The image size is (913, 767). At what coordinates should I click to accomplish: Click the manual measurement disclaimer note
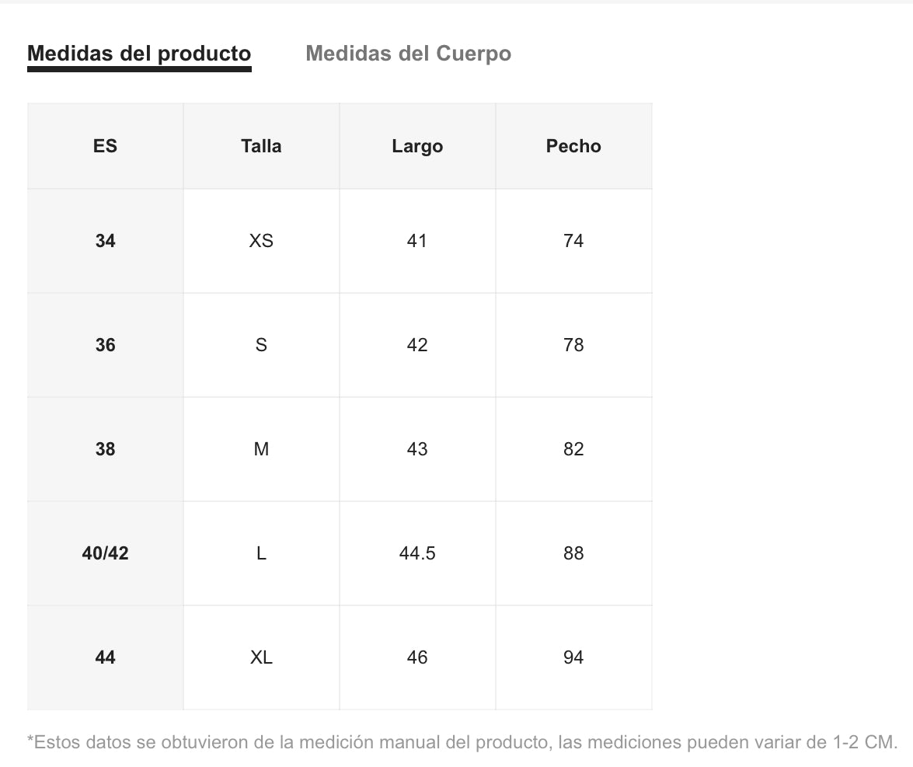click(462, 742)
